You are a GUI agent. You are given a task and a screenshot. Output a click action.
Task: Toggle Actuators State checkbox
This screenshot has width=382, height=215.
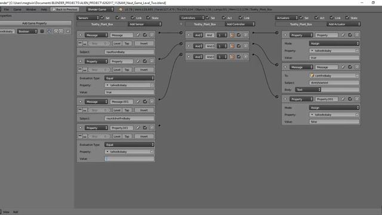tap(347, 17)
